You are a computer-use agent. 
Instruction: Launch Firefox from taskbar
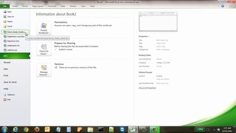click(x=37, y=130)
